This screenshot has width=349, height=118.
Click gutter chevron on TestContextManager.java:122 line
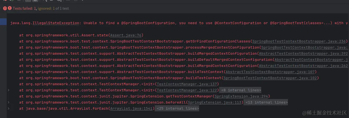point(9,90)
